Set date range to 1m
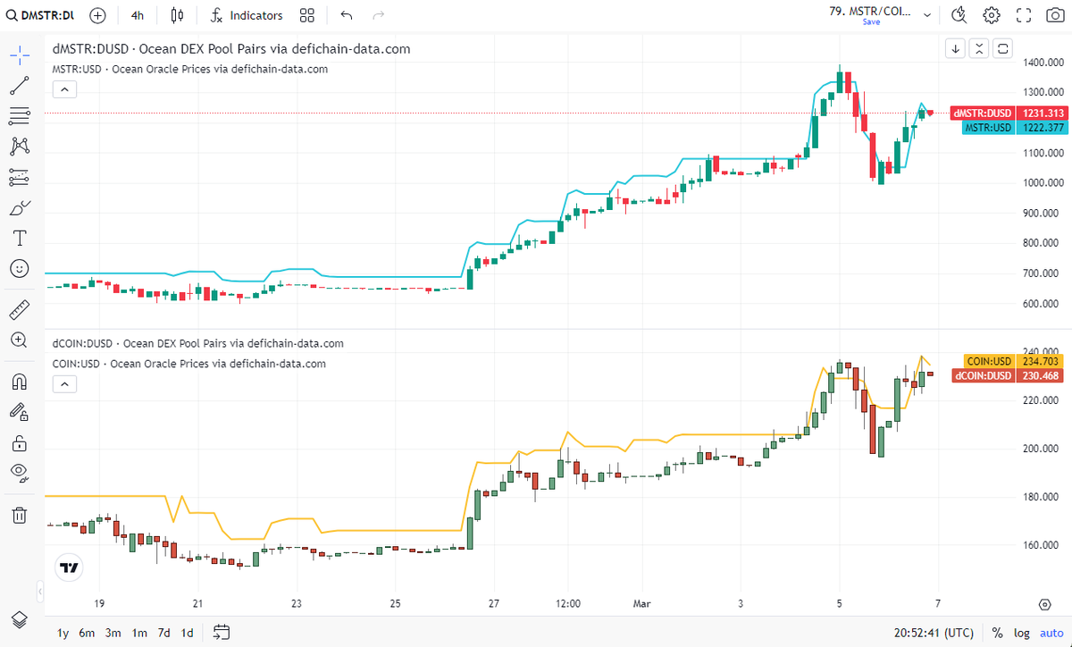 click(138, 633)
